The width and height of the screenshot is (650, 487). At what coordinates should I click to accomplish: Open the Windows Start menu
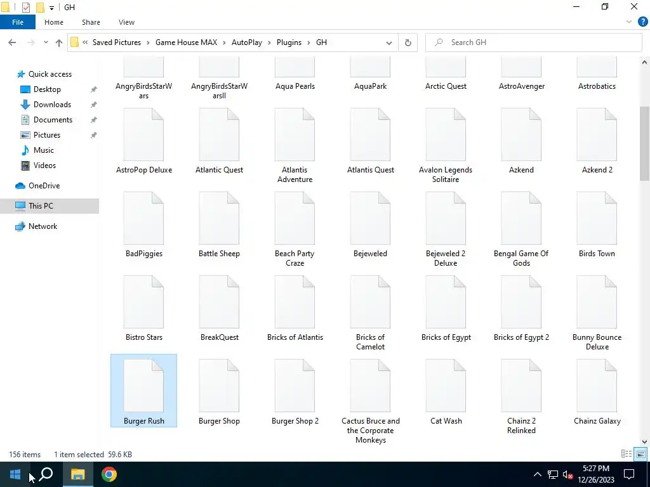point(15,474)
